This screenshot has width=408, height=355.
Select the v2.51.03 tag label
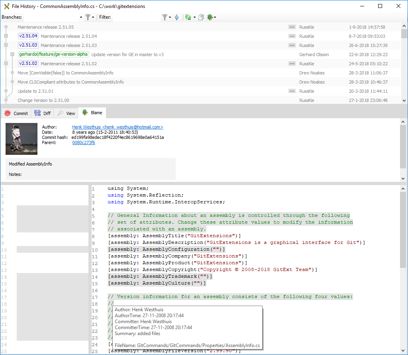click(28, 45)
